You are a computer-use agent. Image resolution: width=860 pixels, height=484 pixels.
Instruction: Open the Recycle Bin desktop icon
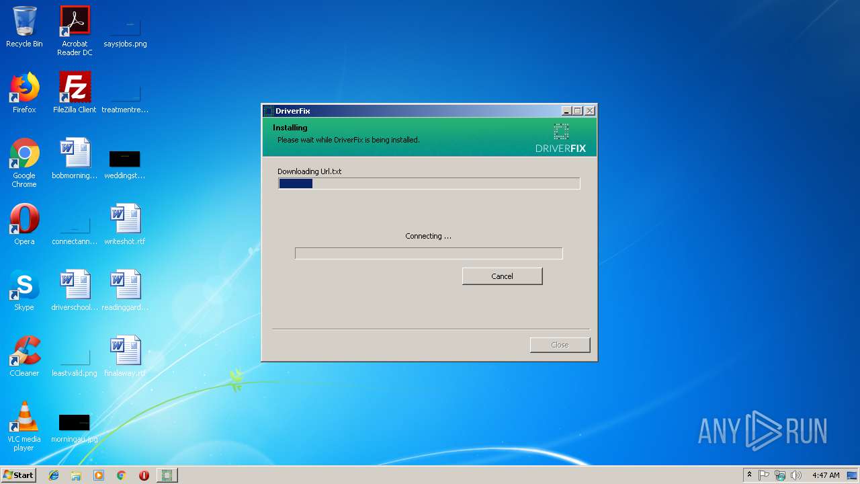(x=24, y=27)
